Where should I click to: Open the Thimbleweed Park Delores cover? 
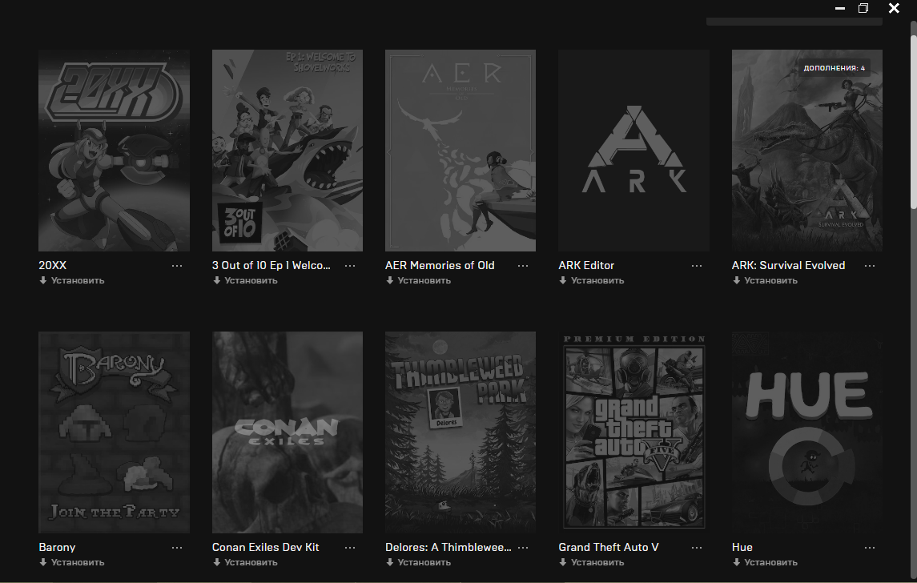[461, 432]
